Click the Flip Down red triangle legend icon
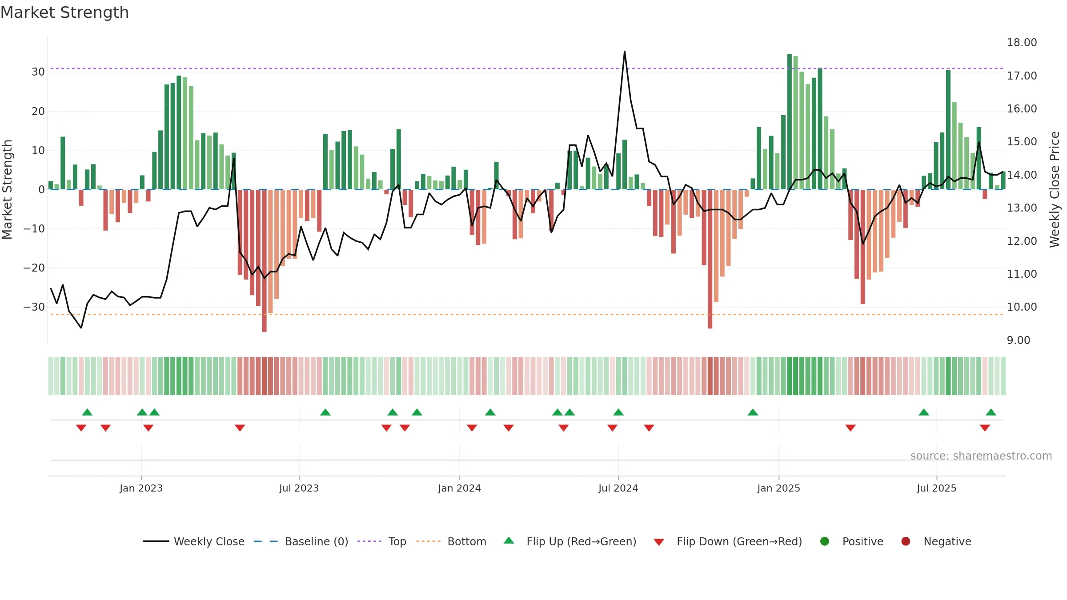 [659, 542]
